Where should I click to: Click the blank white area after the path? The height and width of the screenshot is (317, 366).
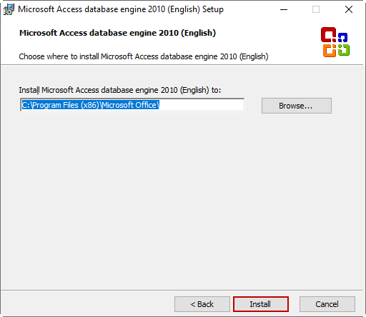click(x=202, y=105)
